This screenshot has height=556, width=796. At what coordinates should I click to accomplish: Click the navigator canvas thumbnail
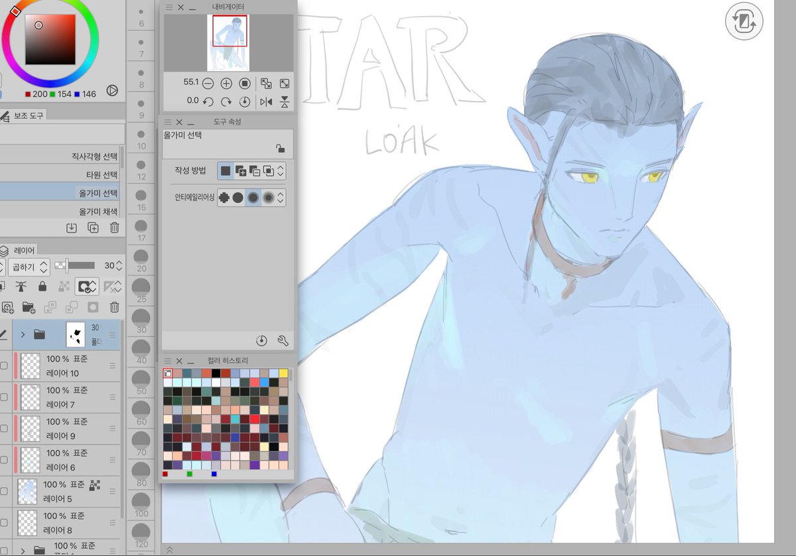[229, 42]
